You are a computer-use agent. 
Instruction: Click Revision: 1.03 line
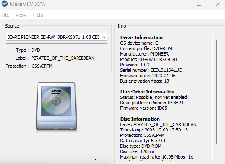point(135,65)
